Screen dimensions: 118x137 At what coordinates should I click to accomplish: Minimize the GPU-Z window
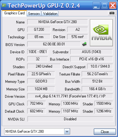click(96, 5)
